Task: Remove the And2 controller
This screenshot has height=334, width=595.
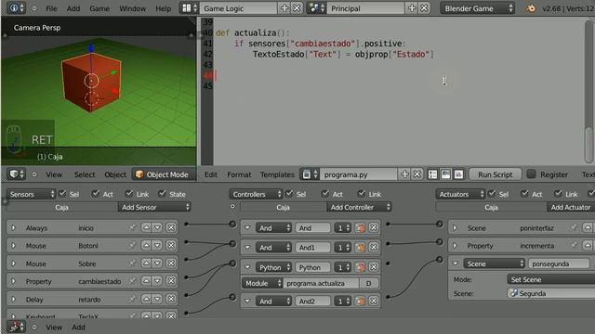Action: (x=374, y=301)
